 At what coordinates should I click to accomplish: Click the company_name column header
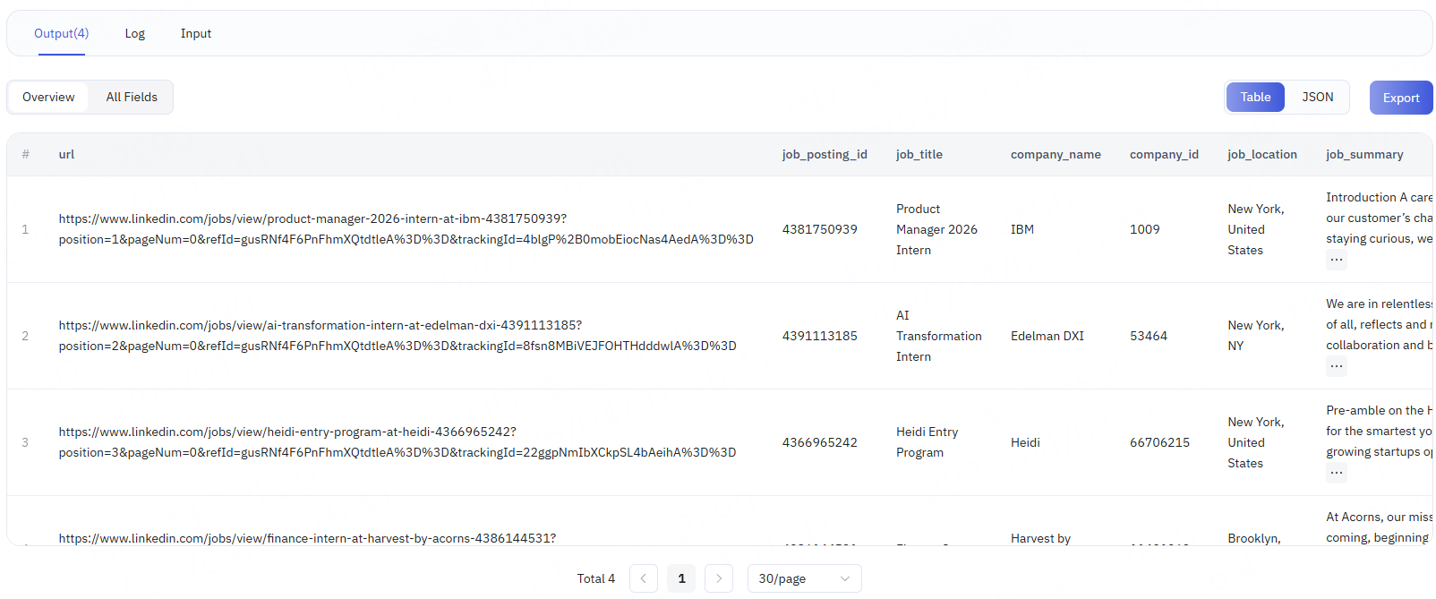[1056, 154]
